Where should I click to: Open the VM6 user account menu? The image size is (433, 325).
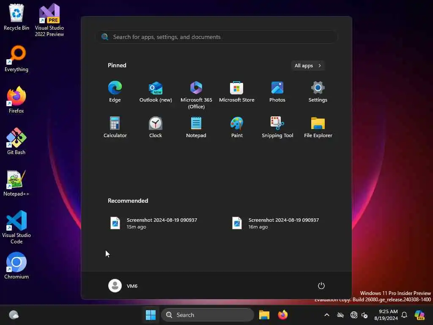[x=123, y=286]
